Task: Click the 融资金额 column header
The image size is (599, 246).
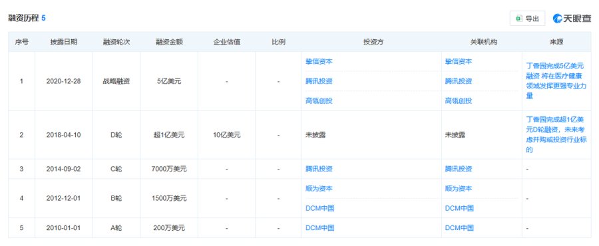Action: 169,42
